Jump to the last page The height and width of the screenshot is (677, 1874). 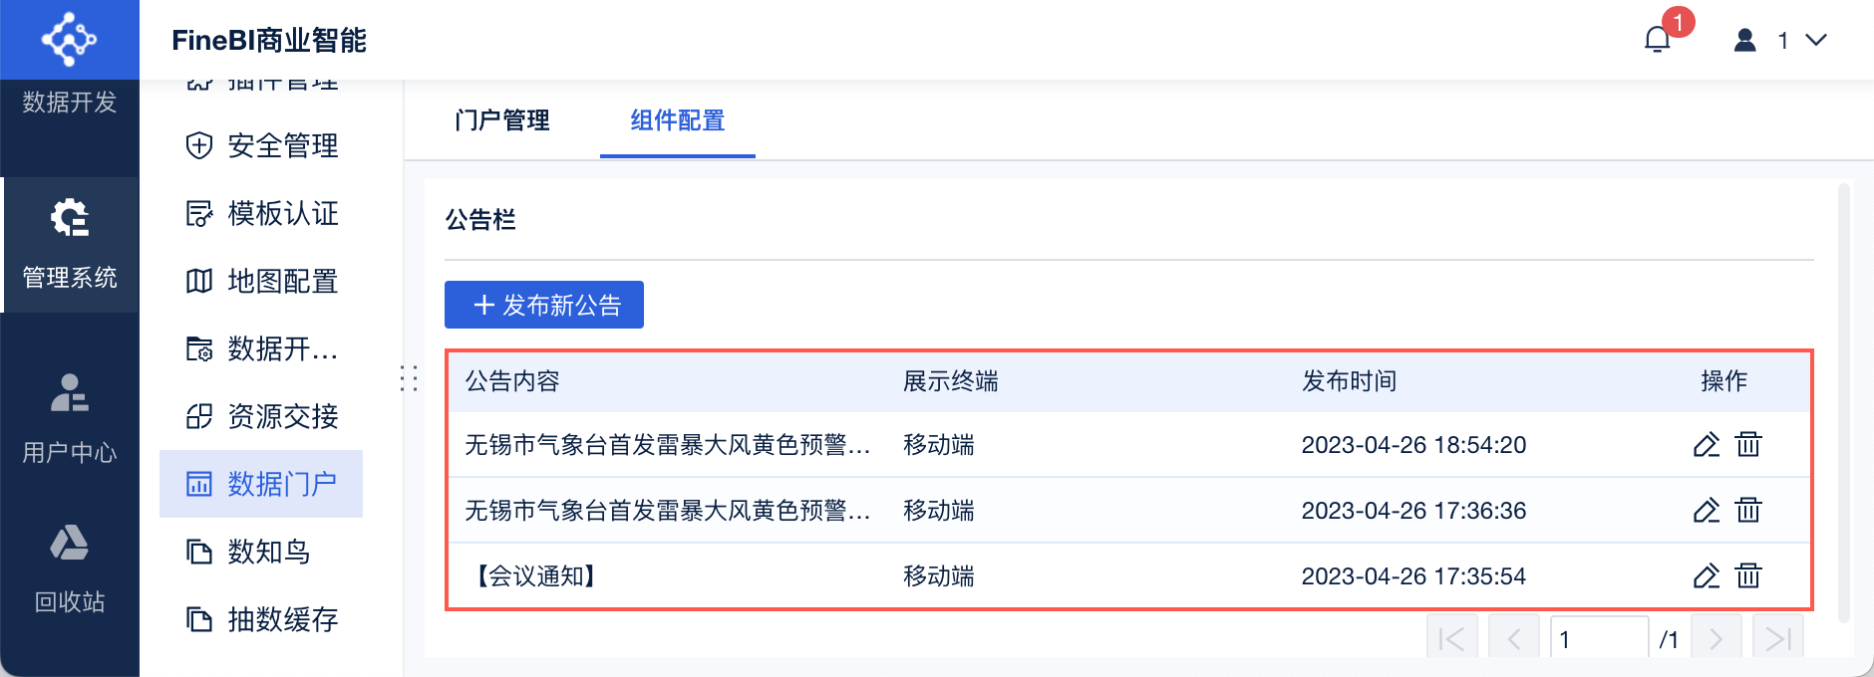(x=1777, y=639)
